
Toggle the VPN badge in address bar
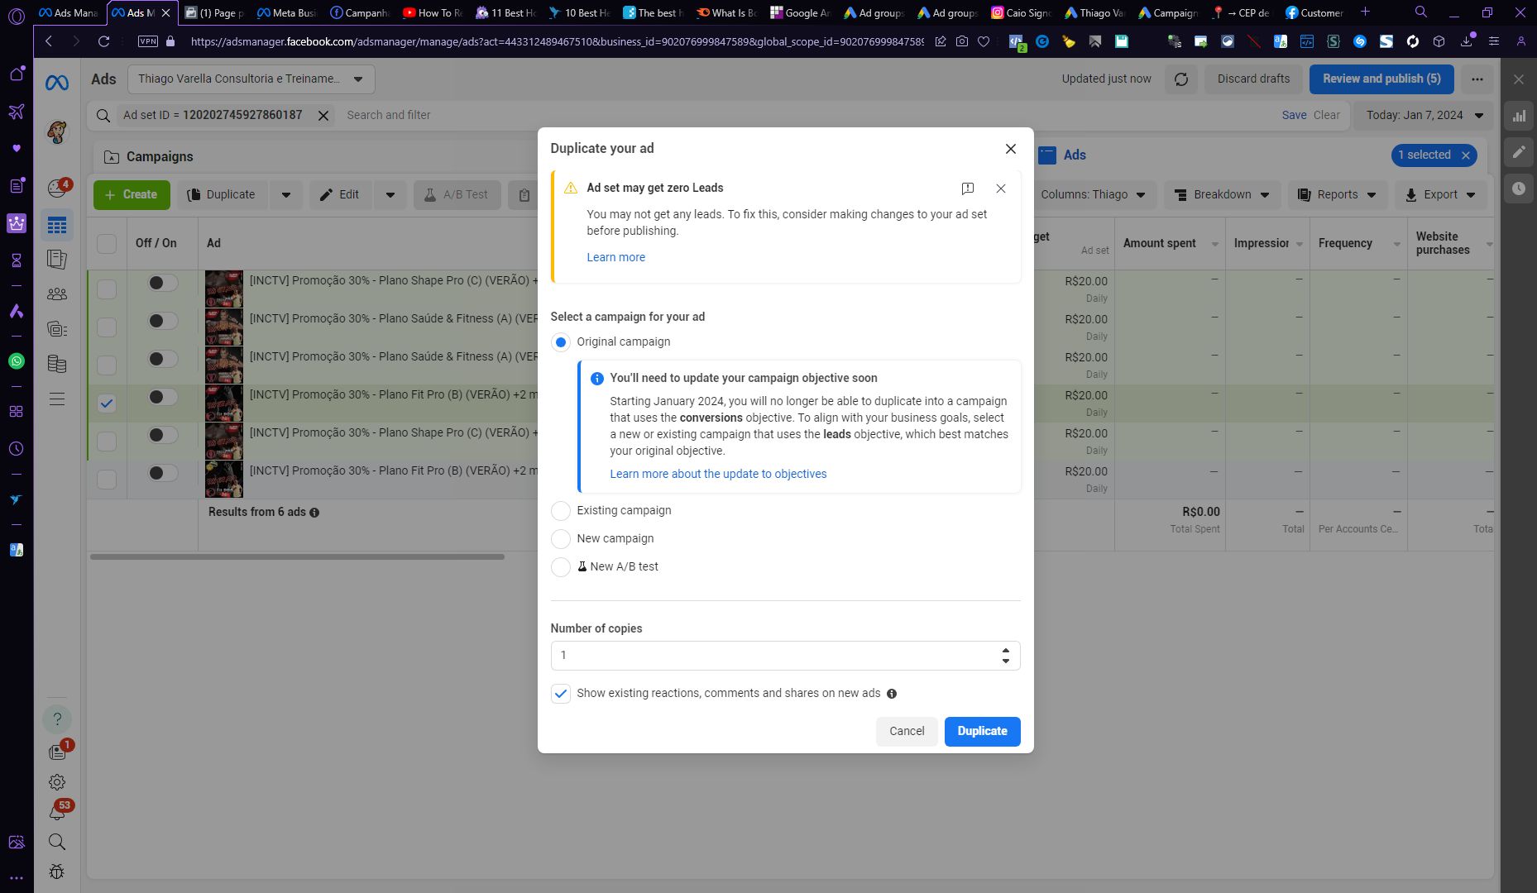(147, 41)
